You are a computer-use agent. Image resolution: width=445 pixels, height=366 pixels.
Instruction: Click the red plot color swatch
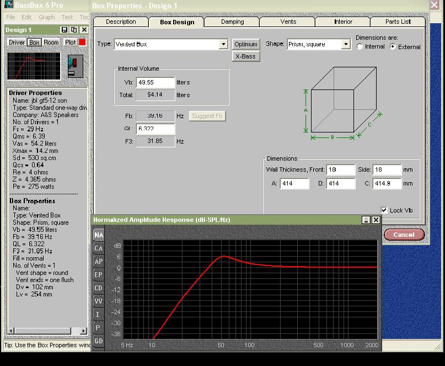click(83, 43)
